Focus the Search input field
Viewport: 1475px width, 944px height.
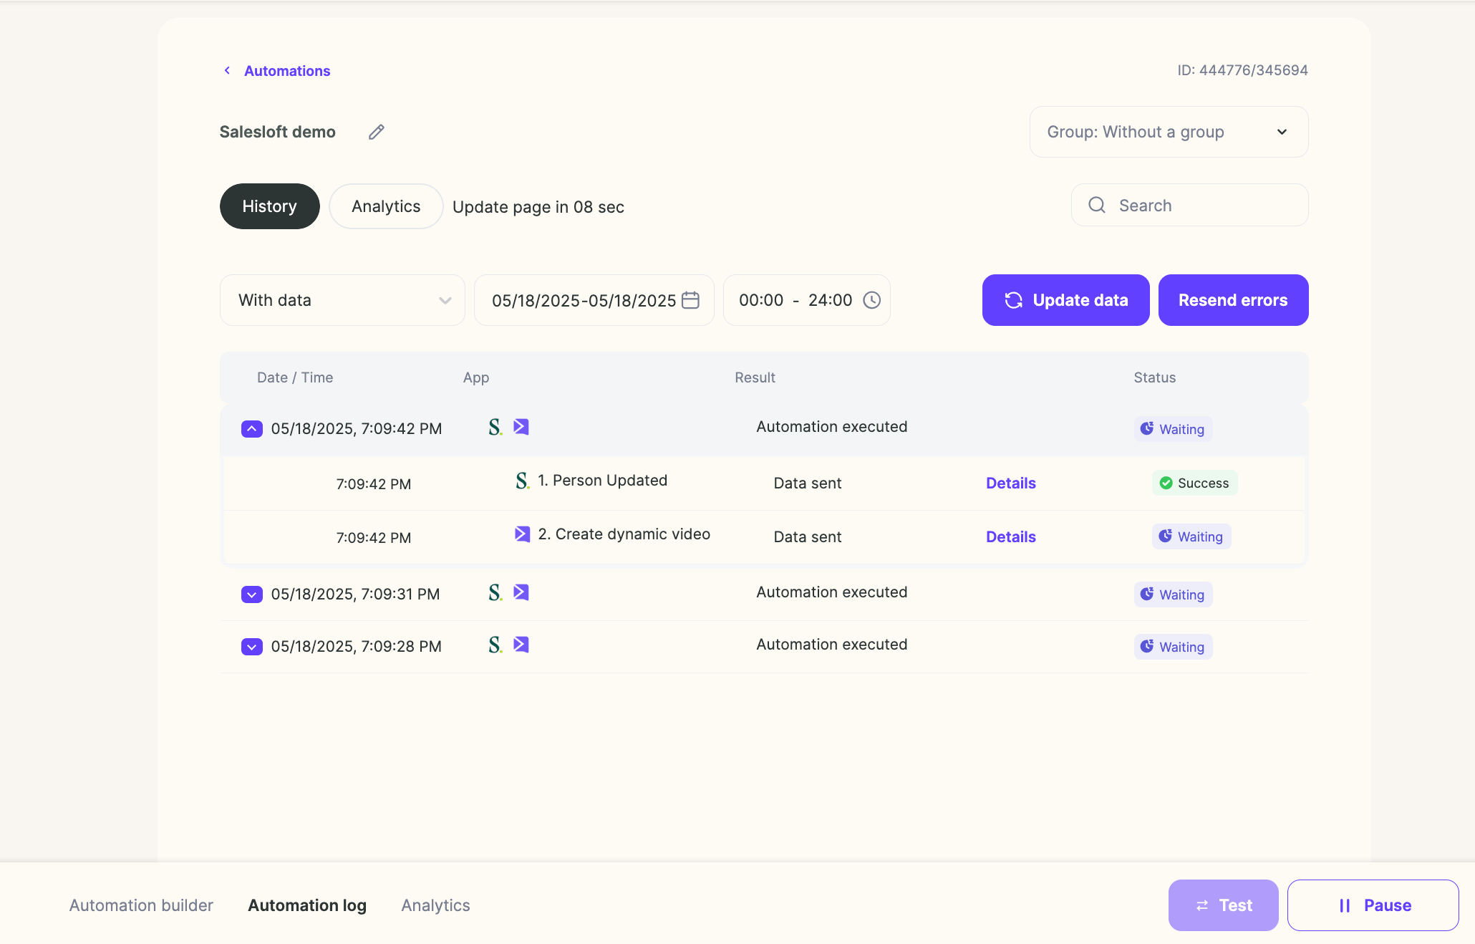point(1189,205)
